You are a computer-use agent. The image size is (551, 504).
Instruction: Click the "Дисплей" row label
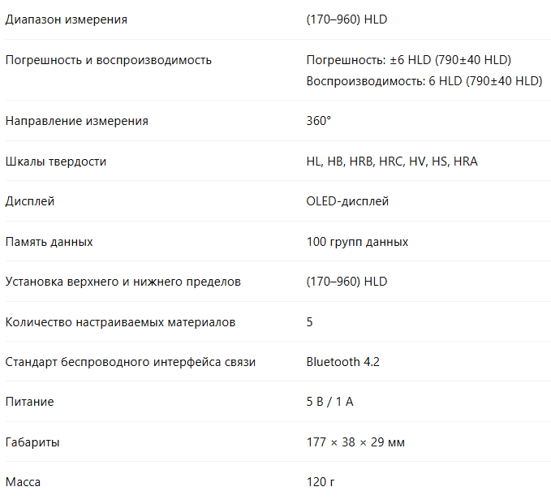[30, 201]
